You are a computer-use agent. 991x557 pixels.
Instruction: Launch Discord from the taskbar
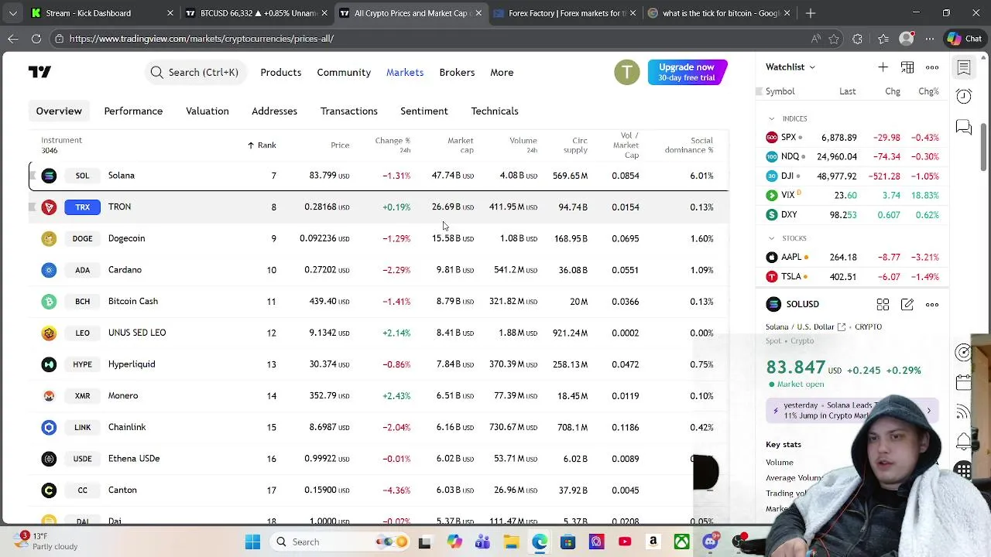click(710, 542)
